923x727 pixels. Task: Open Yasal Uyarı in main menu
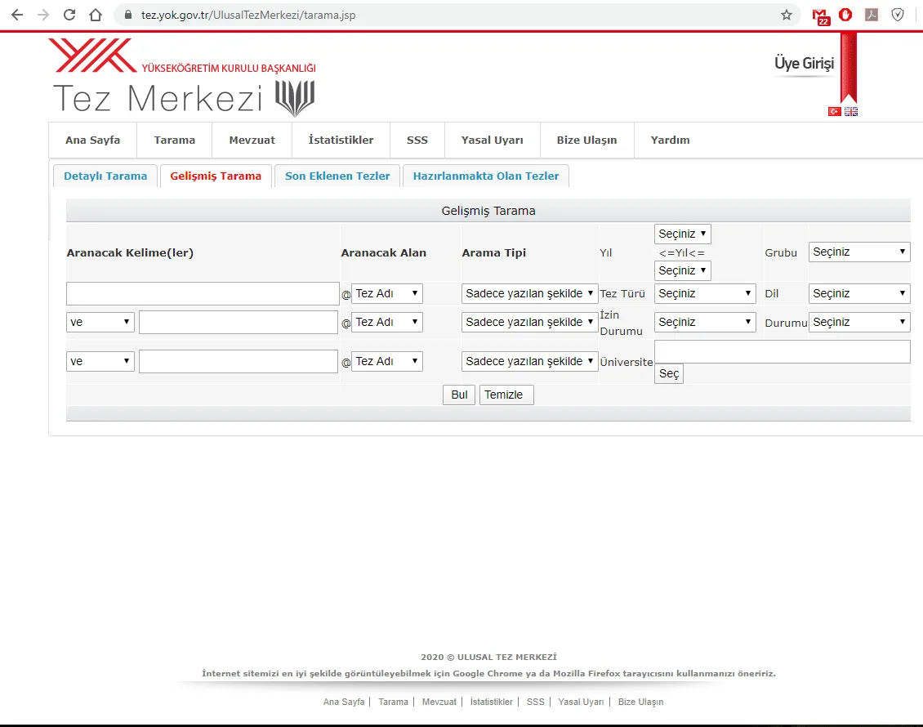[x=492, y=140]
